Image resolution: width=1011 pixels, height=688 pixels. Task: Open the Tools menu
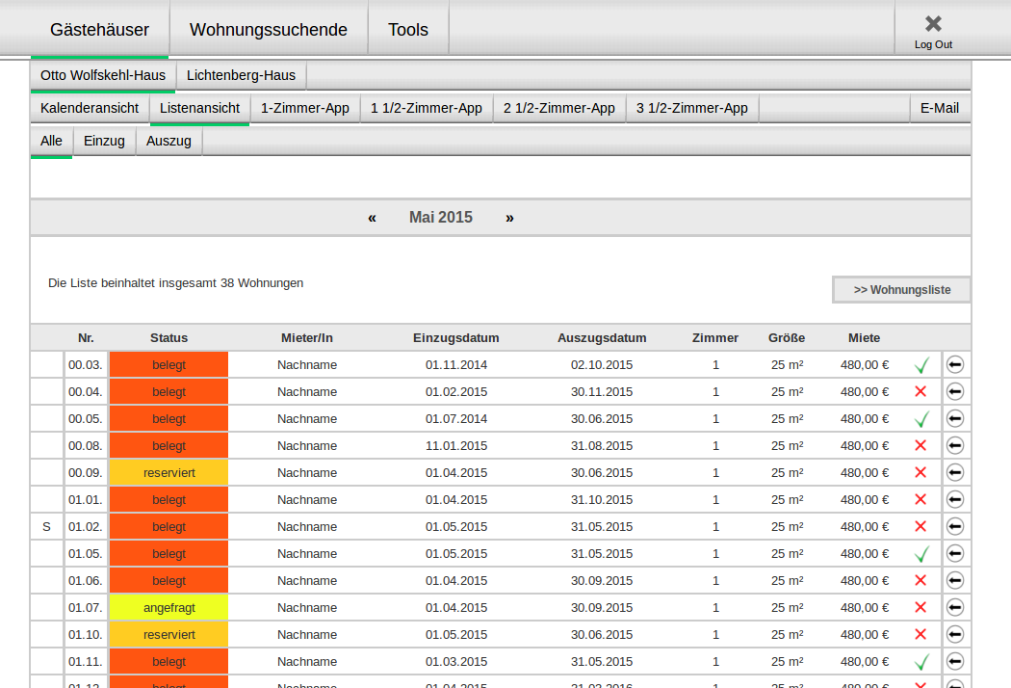pos(408,30)
